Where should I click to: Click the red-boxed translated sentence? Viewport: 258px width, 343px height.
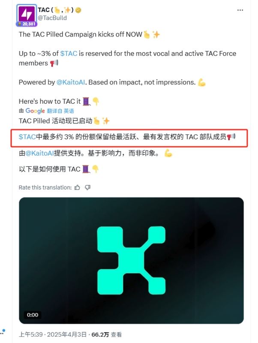click(129, 138)
